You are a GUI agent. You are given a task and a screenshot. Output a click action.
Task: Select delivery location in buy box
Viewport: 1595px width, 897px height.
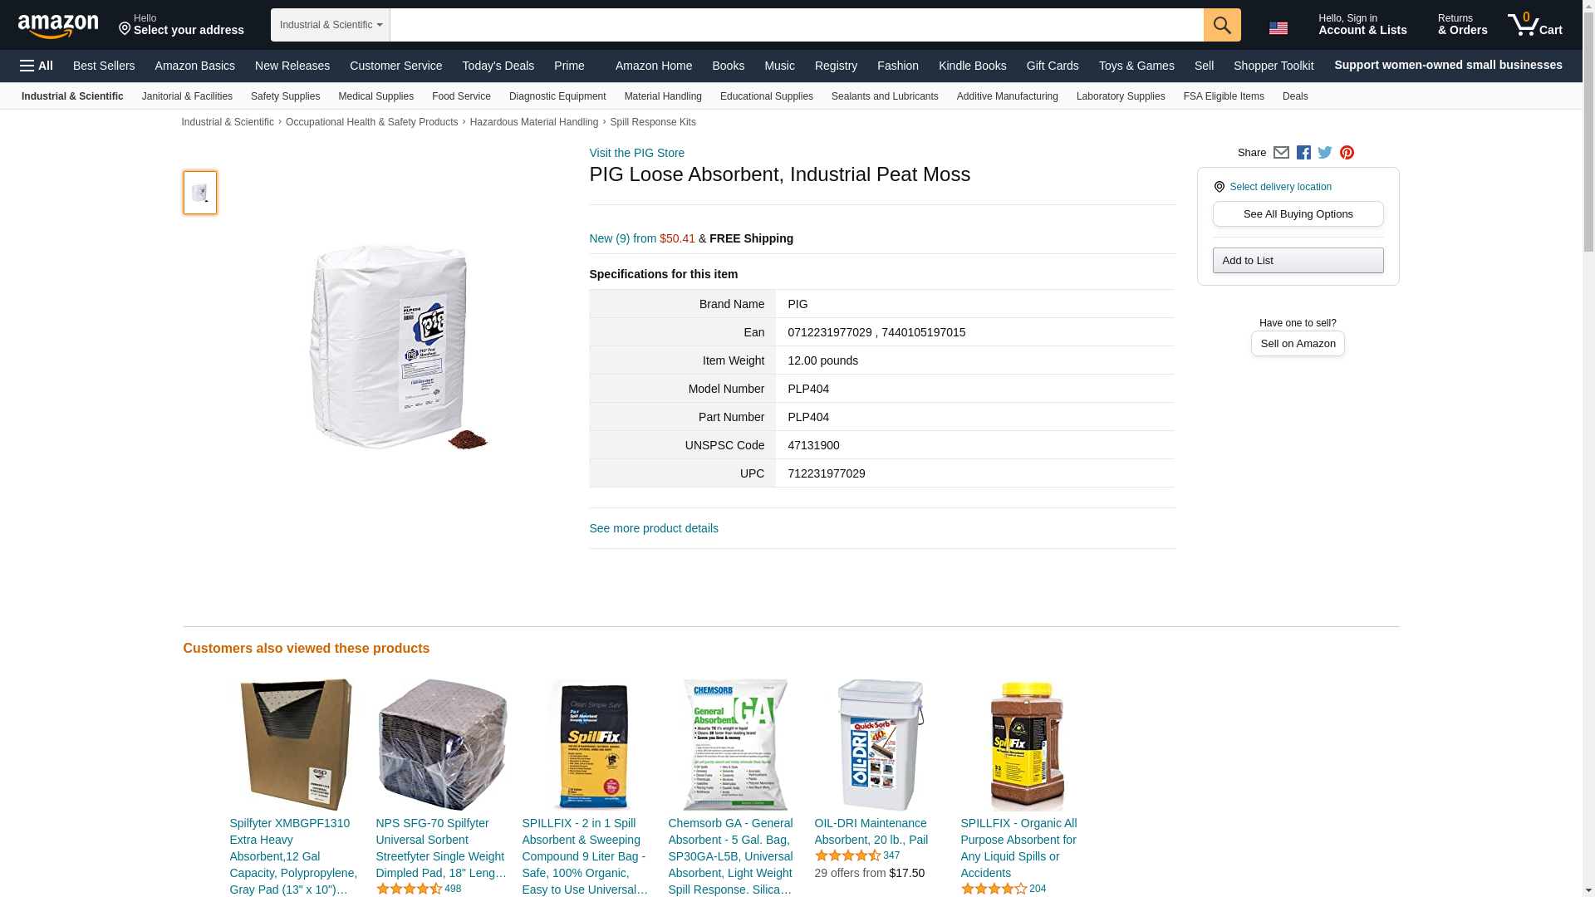[x=1280, y=187]
